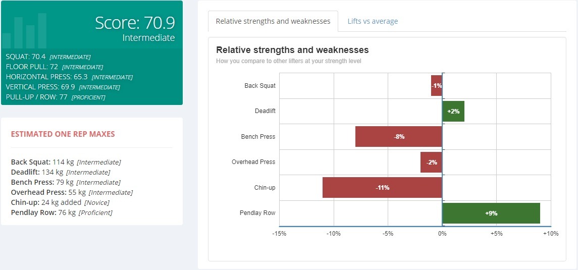Click the Overhead Press -2% bar
The image size is (578, 270).
click(431, 163)
